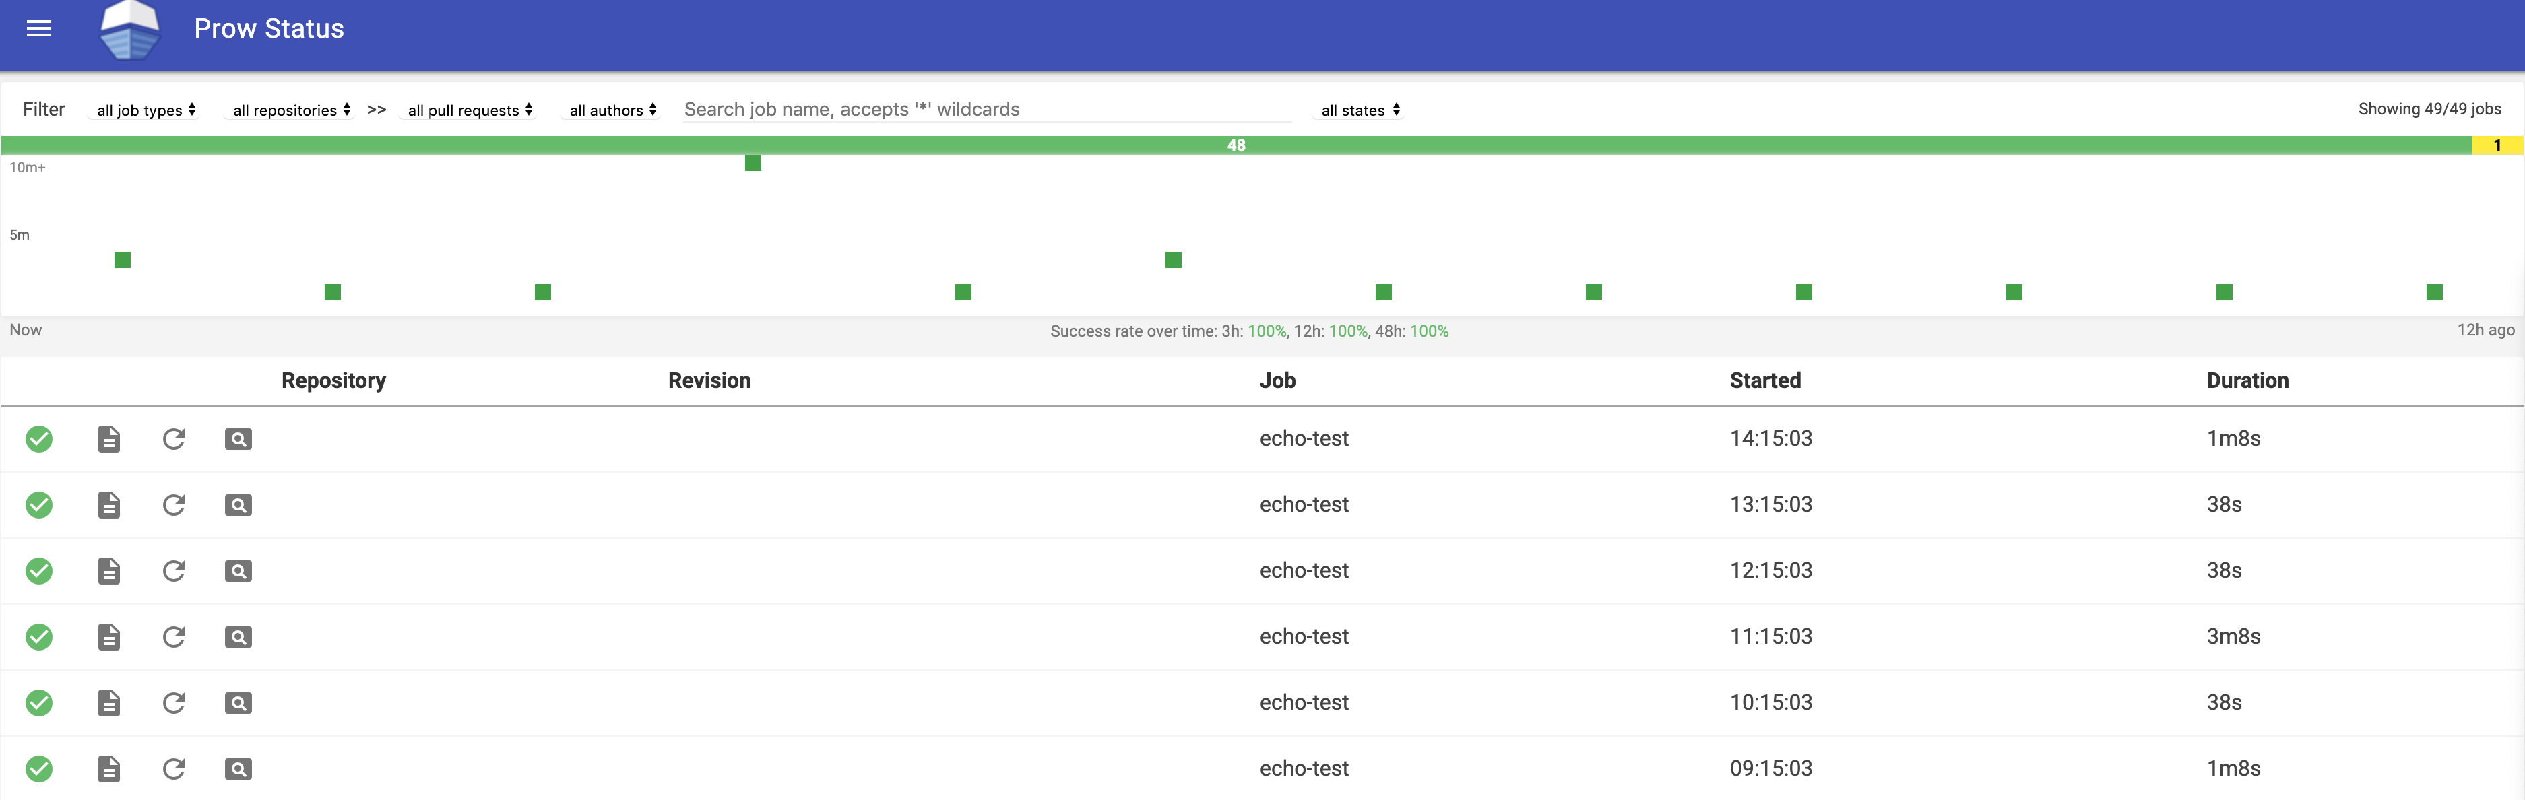This screenshot has width=2525, height=800.
Task: Select the rightmost green histogram marker near 12h ago
Action: pos(2434,292)
